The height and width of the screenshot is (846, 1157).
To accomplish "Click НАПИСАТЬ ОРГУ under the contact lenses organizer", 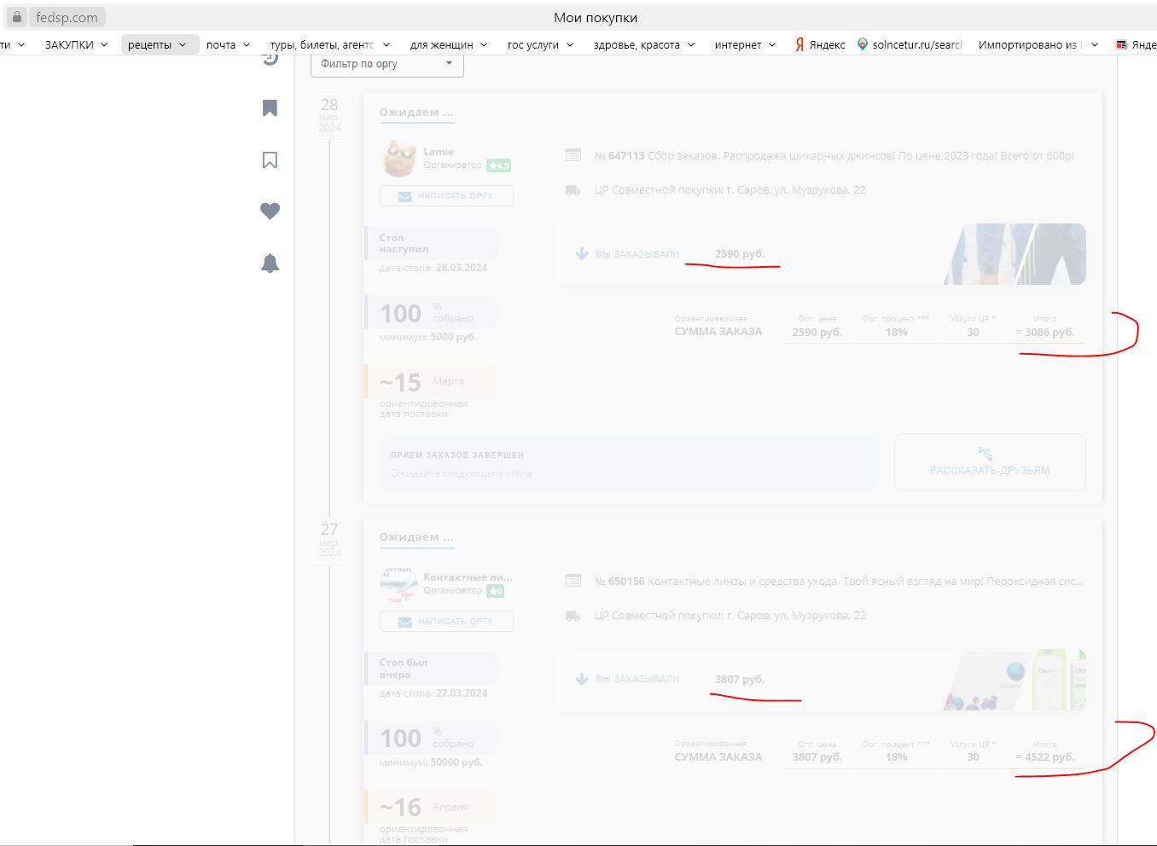I will [x=446, y=622].
